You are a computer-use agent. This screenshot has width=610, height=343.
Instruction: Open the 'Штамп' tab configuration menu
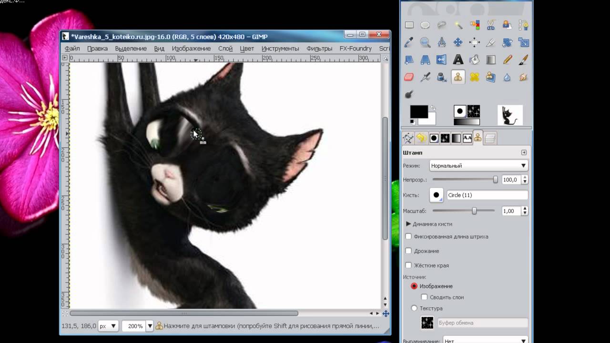click(524, 152)
